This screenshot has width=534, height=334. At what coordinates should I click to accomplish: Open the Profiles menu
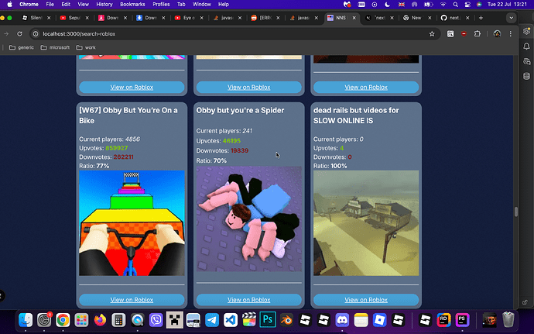click(161, 5)
